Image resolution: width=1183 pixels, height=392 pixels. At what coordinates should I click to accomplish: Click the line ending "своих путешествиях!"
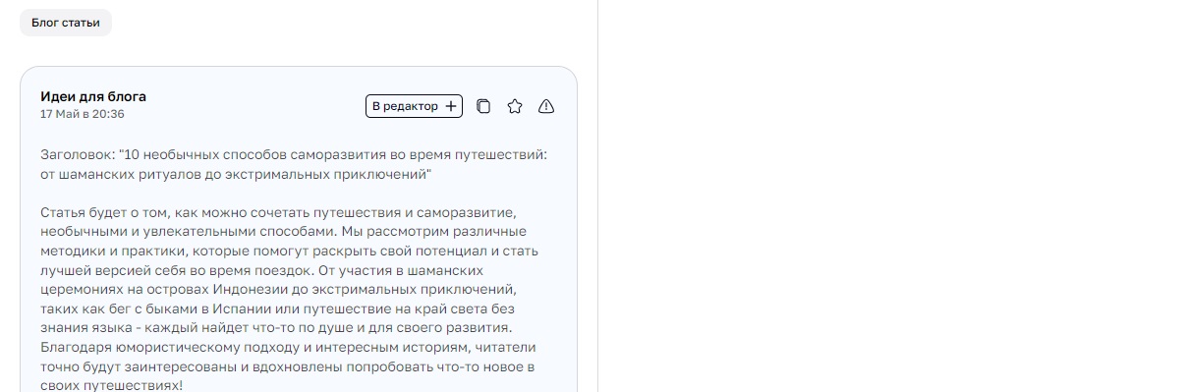[111, 385]
